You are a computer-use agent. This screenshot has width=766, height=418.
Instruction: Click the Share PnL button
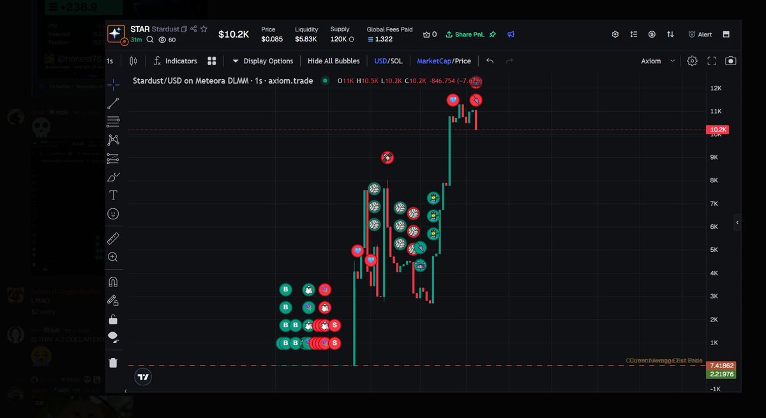click(466, 35)
